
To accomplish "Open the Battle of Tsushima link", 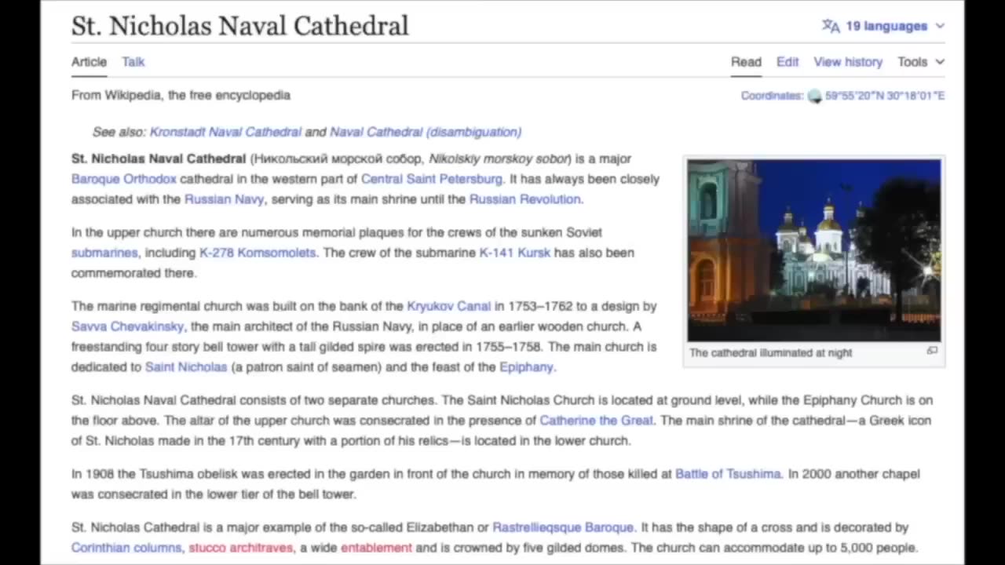I will tap(728, 474).
